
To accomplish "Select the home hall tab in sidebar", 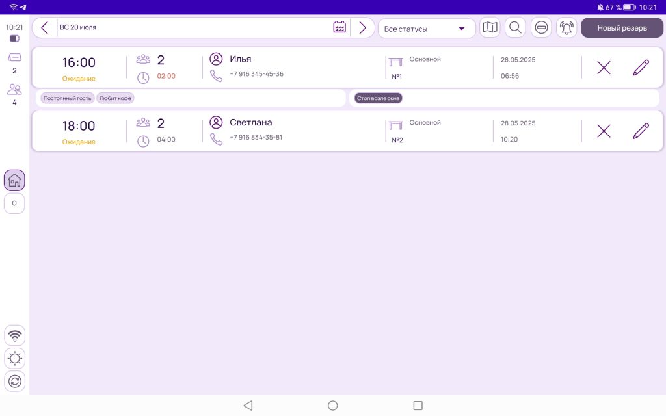I will tap(14, 181).
